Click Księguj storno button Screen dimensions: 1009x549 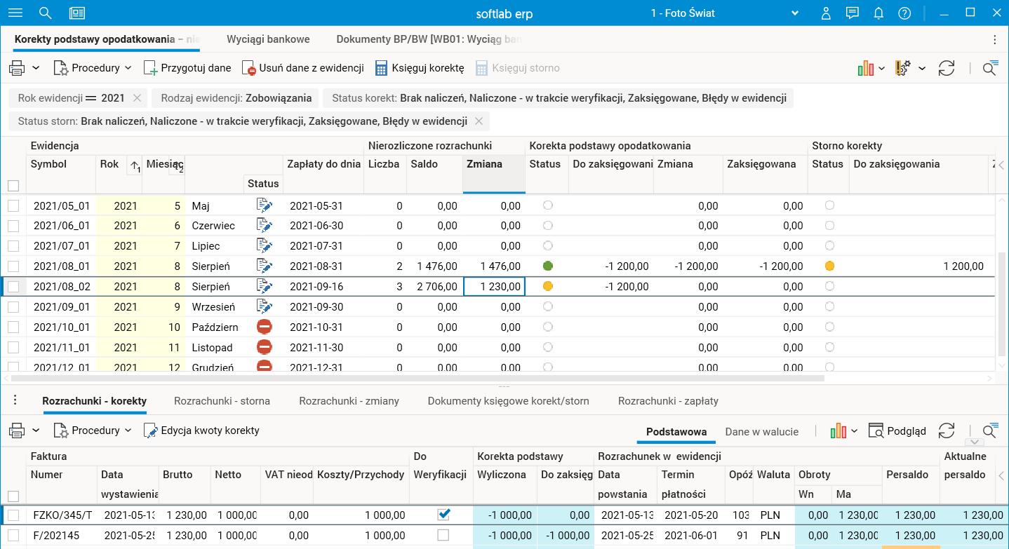click(517, 68)
